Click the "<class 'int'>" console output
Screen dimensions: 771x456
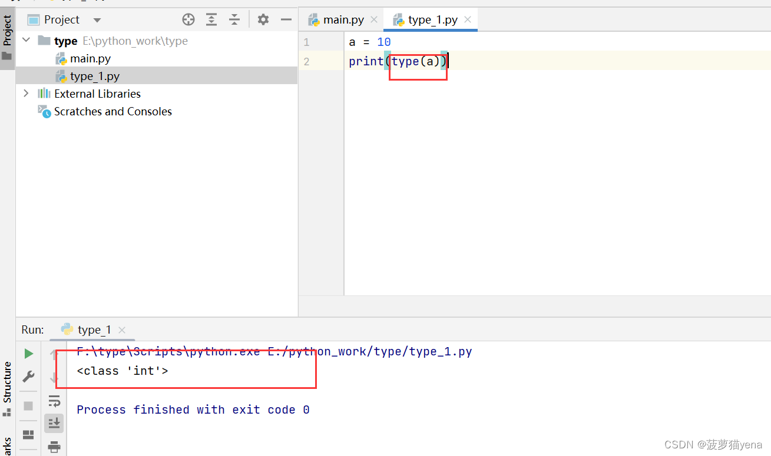pos(123,371)
